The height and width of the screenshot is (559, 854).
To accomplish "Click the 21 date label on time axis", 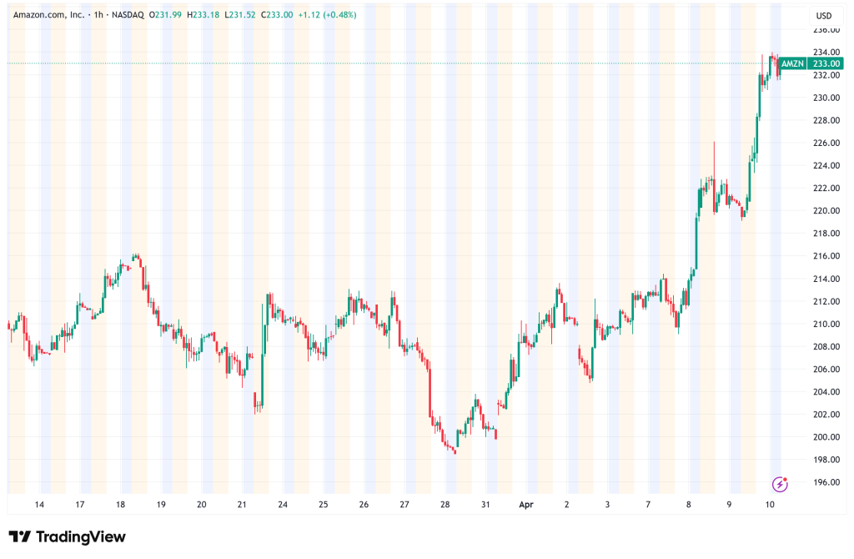I will (x=242, y=505).
